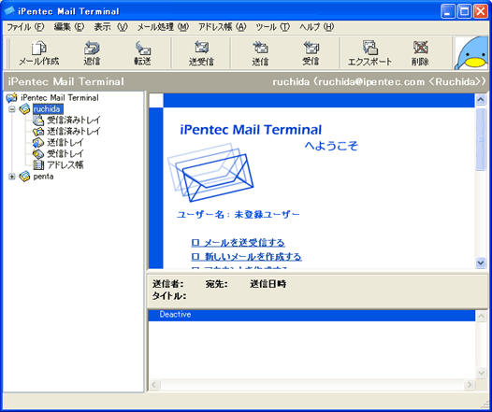Click the penta account icon in tree
The height and width of the screenshot is (412, 492).
[25, 177]
